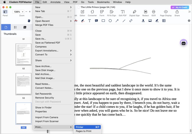Toggle the Panel sidebar icon
The height and width of the screenshot is (134, 192).
5,12
